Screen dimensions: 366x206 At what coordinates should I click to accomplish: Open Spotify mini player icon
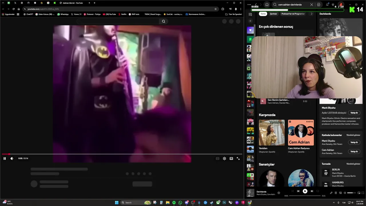tap(359, 193)
